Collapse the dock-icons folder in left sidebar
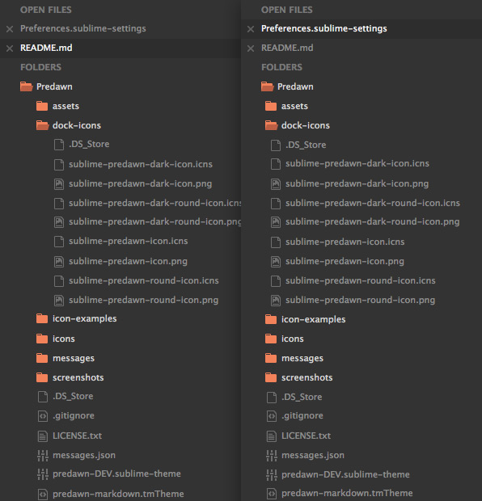The height and width of the screenshot is (501, 482). (x=43, y=125)
